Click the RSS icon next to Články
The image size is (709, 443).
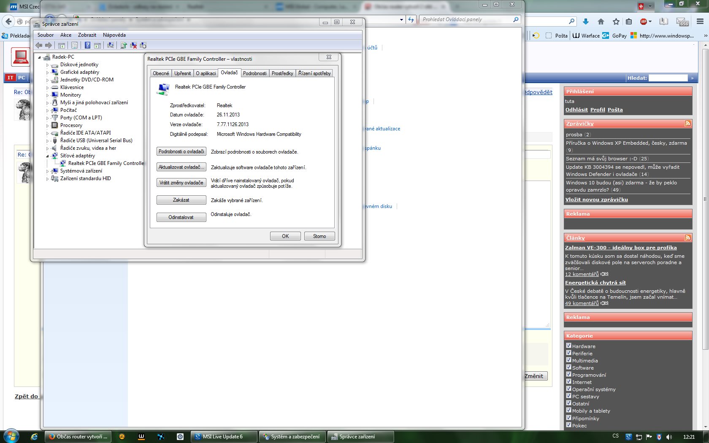pyautogui.click(x=688, y=238)
